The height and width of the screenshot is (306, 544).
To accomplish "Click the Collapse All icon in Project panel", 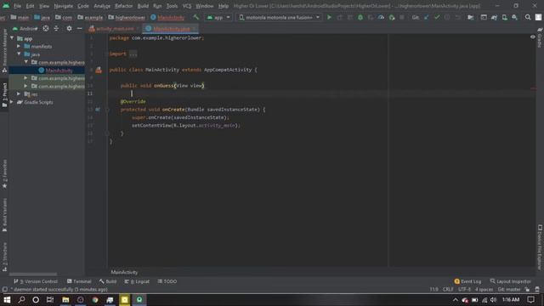I will [56, 28].
